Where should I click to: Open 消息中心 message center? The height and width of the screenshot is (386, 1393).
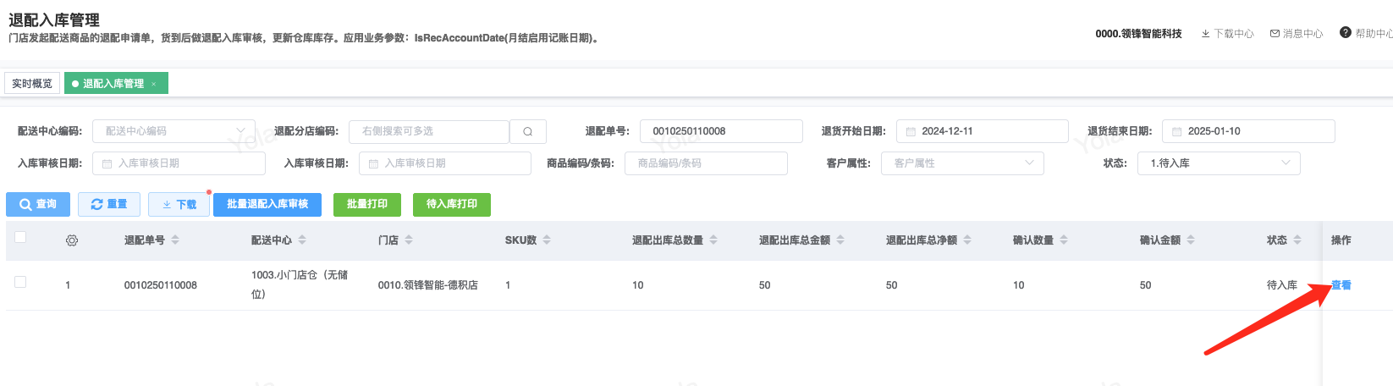[1297, 34]
